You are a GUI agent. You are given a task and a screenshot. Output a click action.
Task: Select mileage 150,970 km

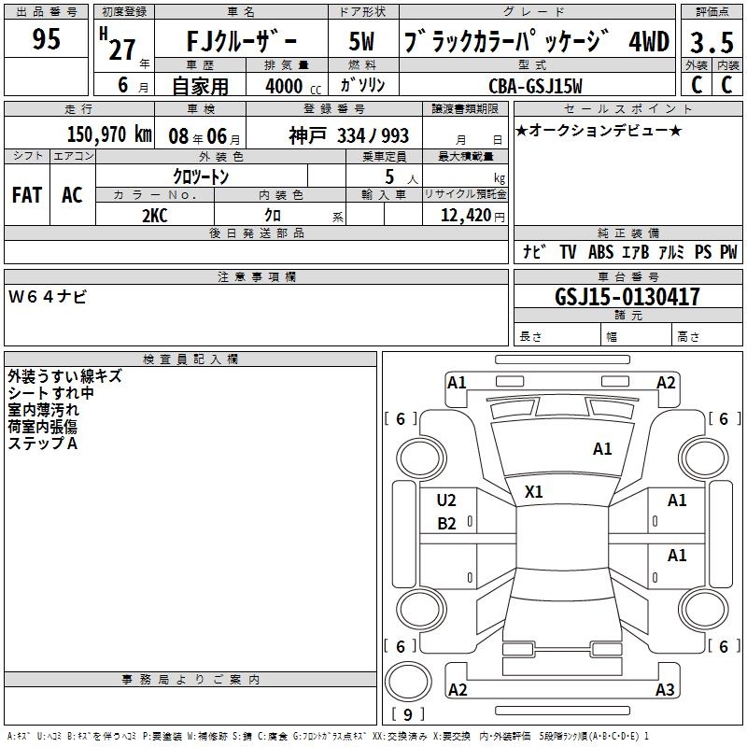[x=109, y=134]
